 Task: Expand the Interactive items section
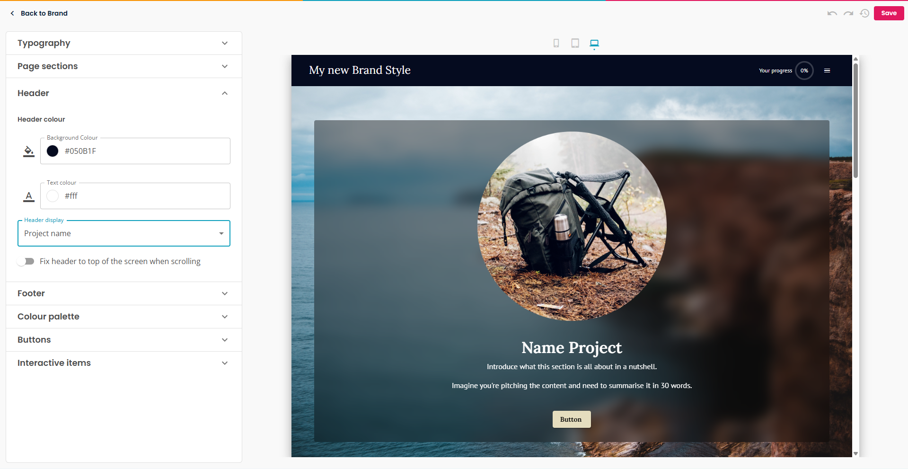point(124,363)
